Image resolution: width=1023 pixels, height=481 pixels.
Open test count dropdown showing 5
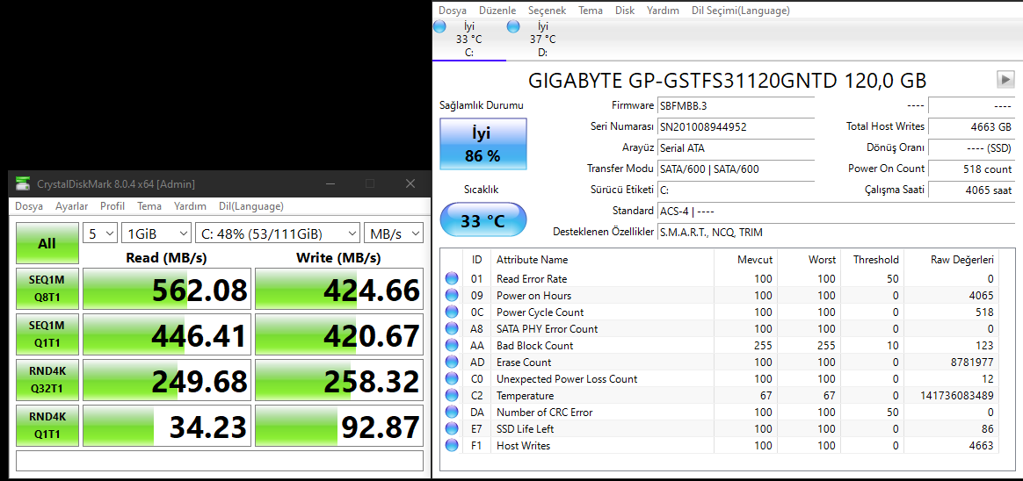pyautogui.click(x=100, y=233)
